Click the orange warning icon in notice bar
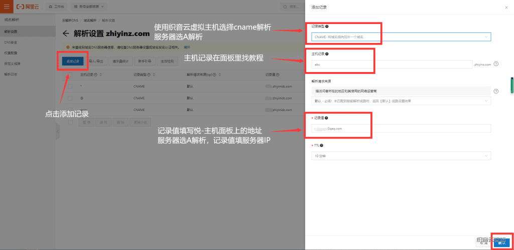Screen dimensions: 514x250 [68, 47]
